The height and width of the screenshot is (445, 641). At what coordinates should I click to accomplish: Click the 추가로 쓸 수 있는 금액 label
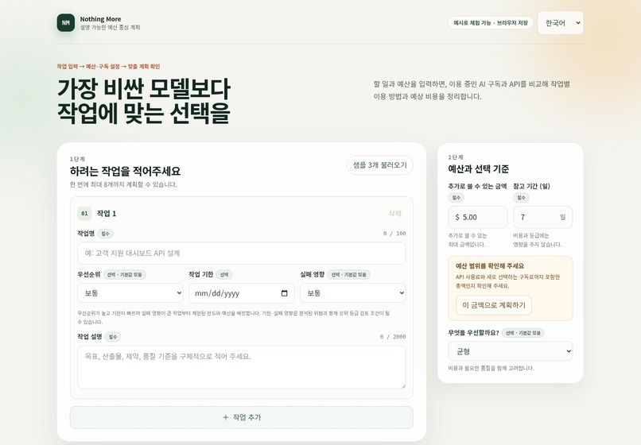[477, 186]
